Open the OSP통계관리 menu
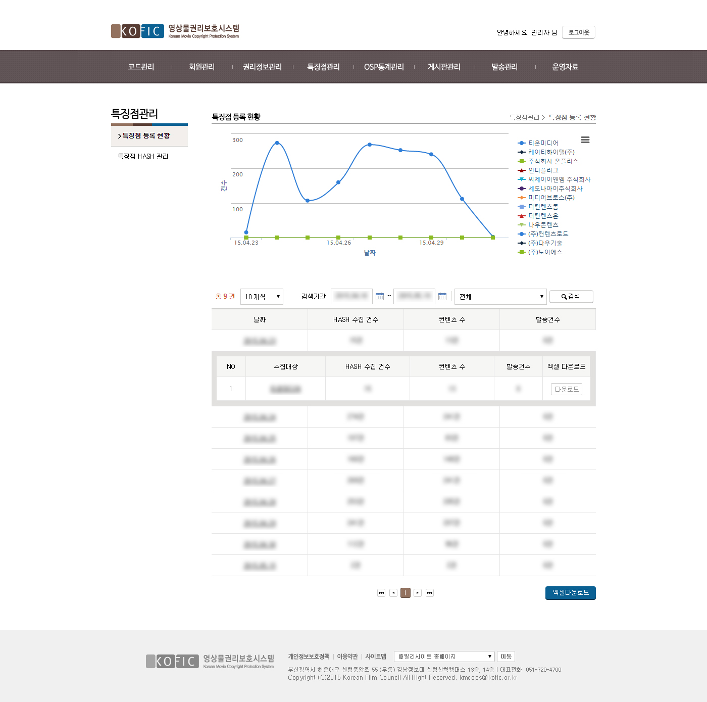This screenshot has width=707, height=702. point(384,67)
